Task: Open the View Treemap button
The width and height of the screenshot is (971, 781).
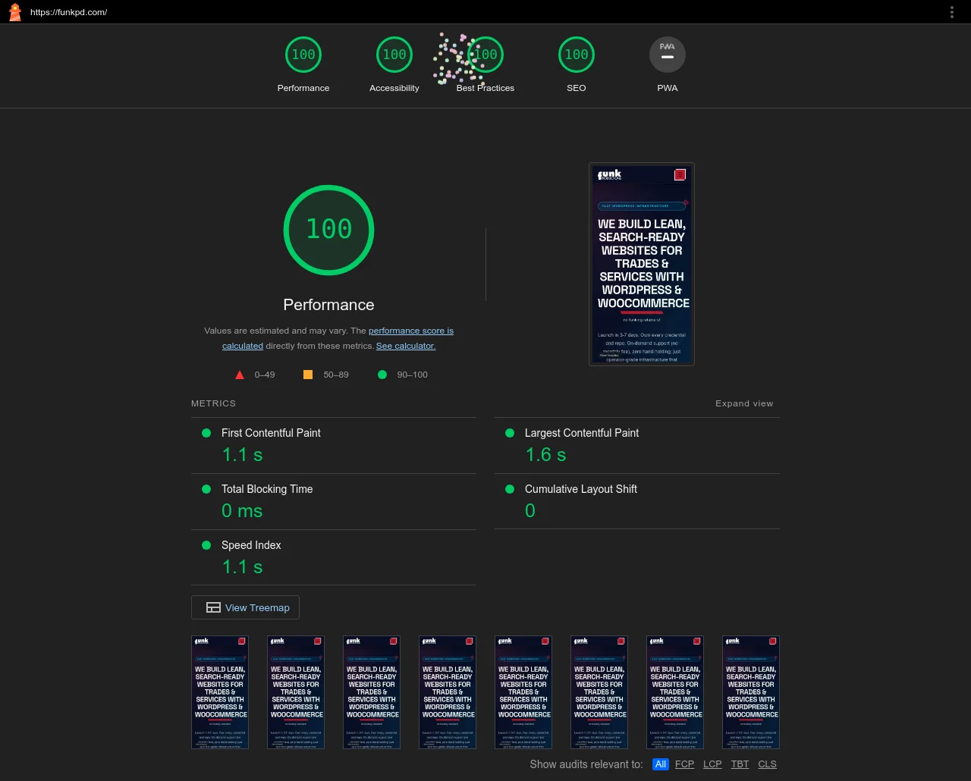Action: point(246,607)
